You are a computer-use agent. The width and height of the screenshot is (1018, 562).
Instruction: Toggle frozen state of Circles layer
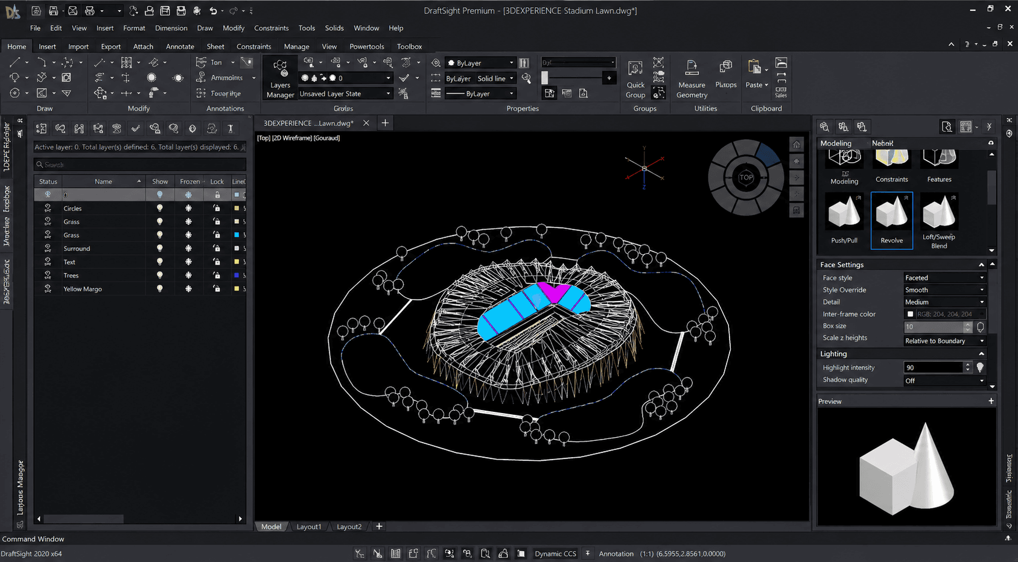click(188, 208)
